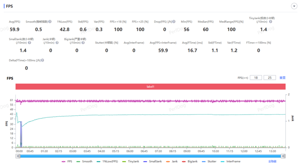
Task: Click the FPS threshold field showing 18
Action: click(256, 78)
